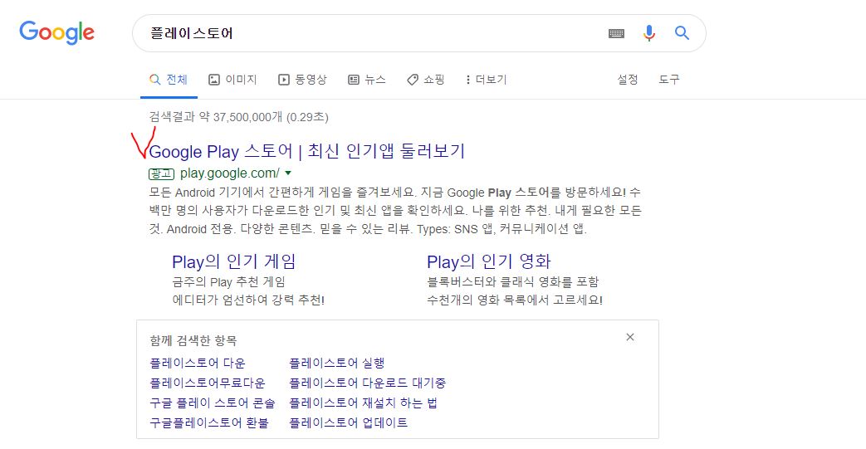Search related term 플레이스토어 다운로드 대기중
The height and width of the screenshot is (449, 866).
[x=368, y=383]
